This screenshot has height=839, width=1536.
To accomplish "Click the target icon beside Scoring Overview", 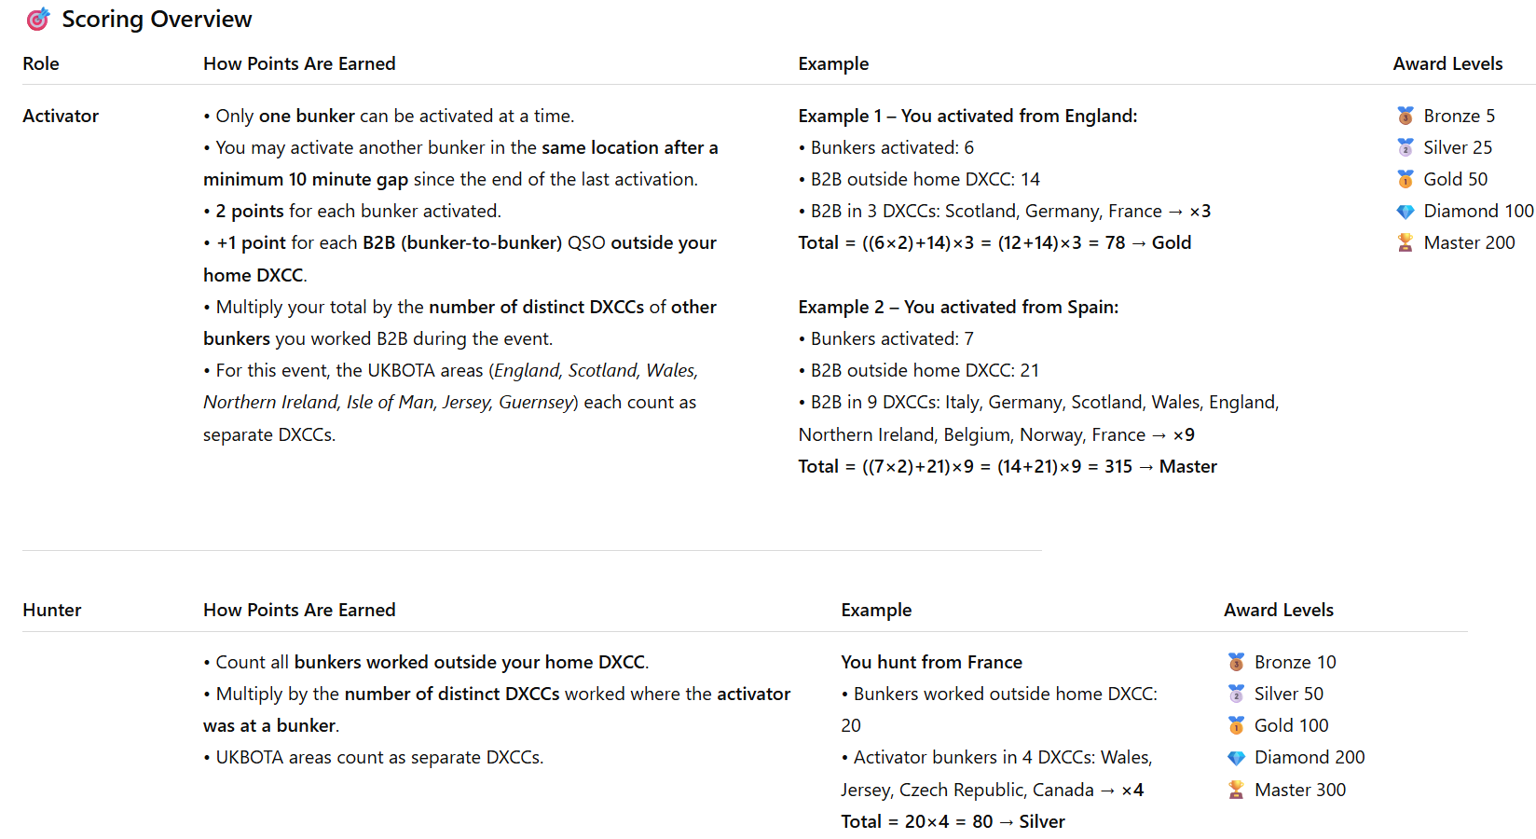I will (x=38, y=19).
